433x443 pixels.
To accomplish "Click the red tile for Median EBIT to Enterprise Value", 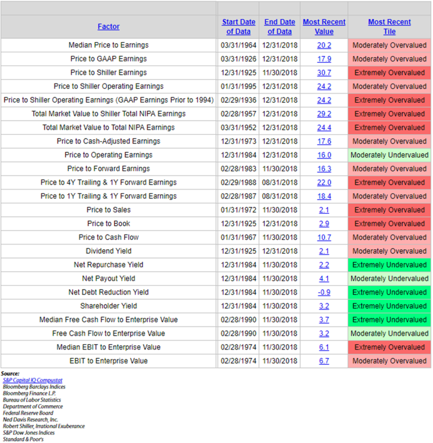I will (x=389, y=347).
